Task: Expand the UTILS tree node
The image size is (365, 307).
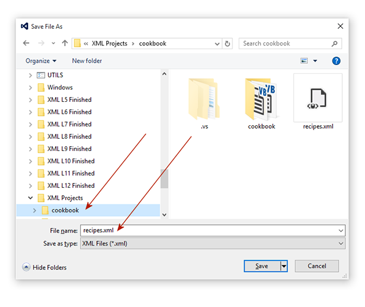Action: pyautogui.click(x=31, y=76)
